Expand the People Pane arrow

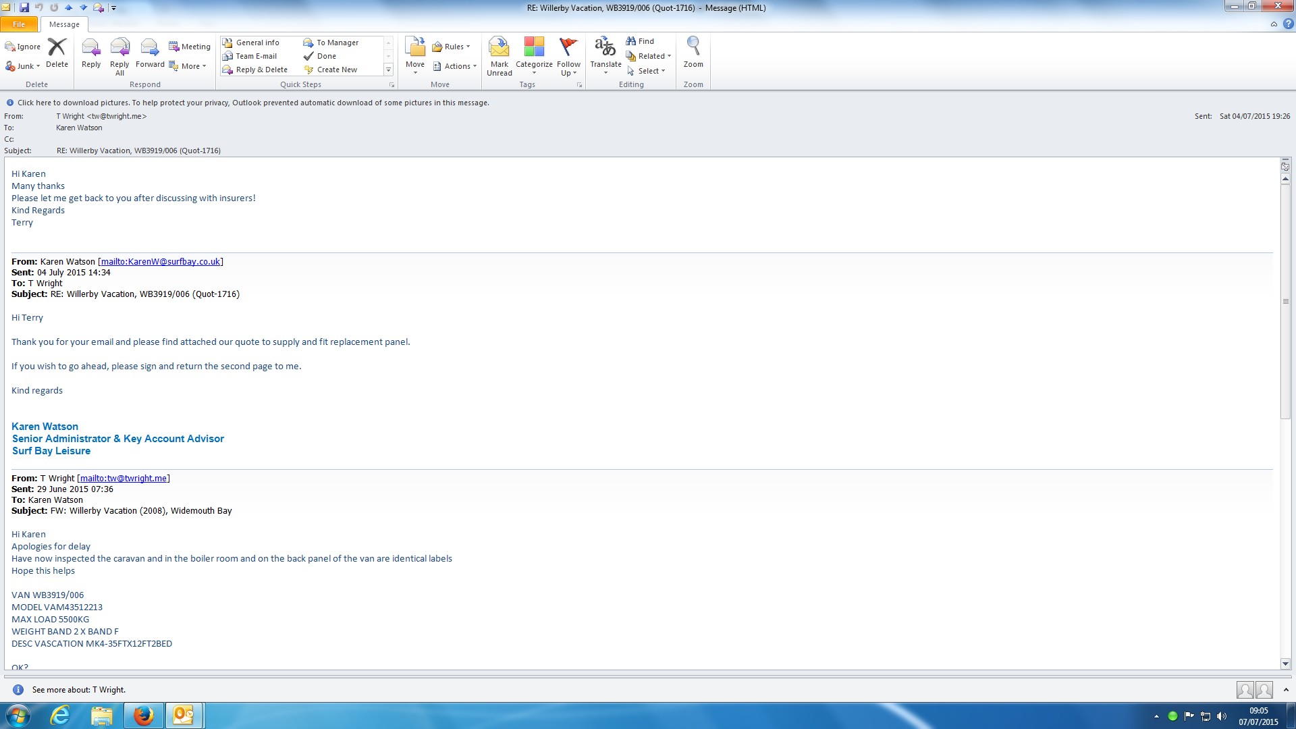(x=1286, y=689)
